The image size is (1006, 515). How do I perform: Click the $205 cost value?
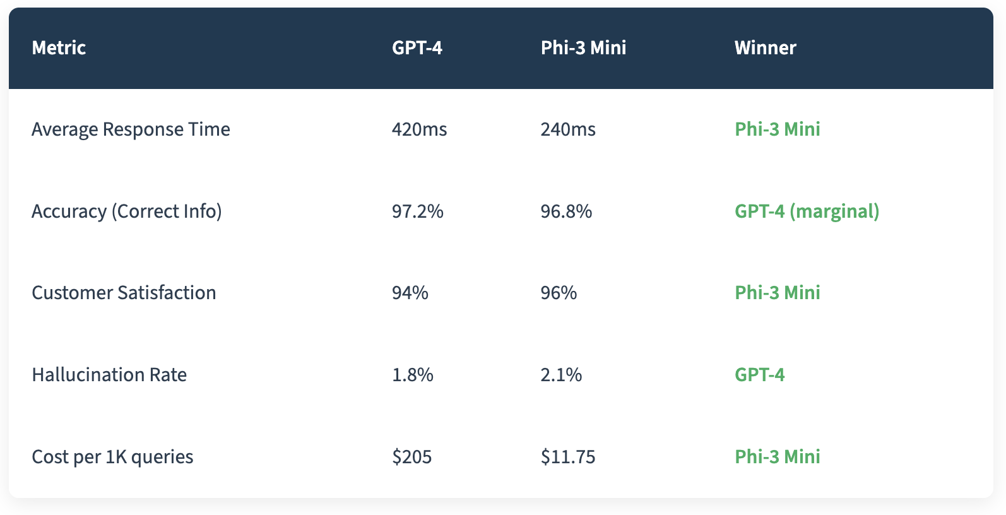click(x=411, y=457)
